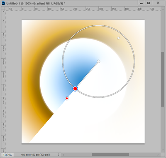Select the small red gradient color stop
The width and height of the screenshot is (166, 158).
(x=67, y=99)
